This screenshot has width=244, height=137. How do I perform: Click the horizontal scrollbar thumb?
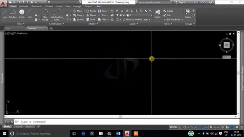[x=120, y=117]
